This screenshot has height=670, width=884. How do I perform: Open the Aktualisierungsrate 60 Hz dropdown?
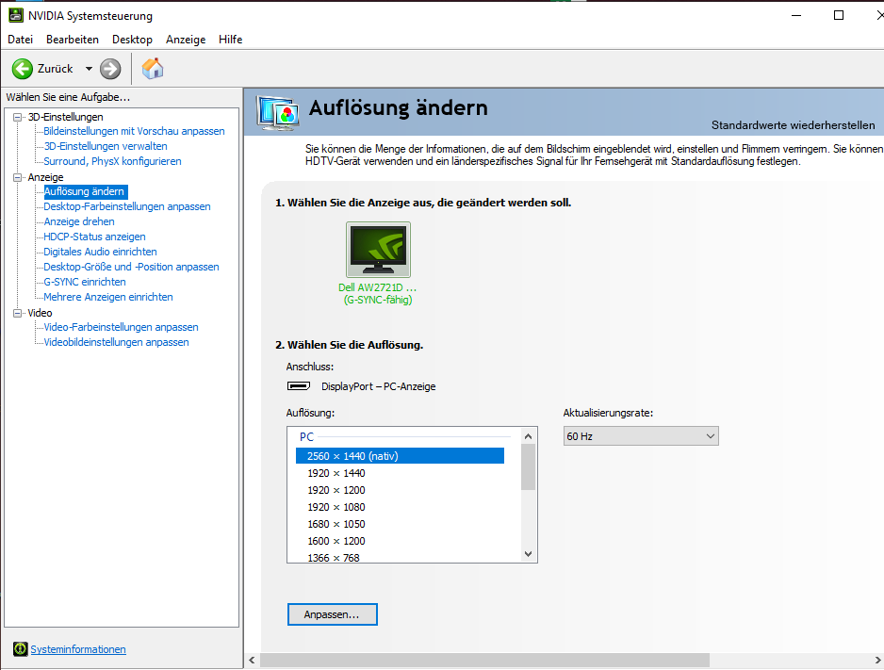pyautogui.click(x=641, y=436)
